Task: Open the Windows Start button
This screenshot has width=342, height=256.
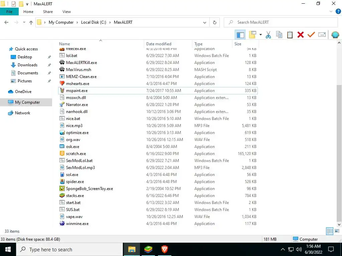Action: (x=8, y=249)
